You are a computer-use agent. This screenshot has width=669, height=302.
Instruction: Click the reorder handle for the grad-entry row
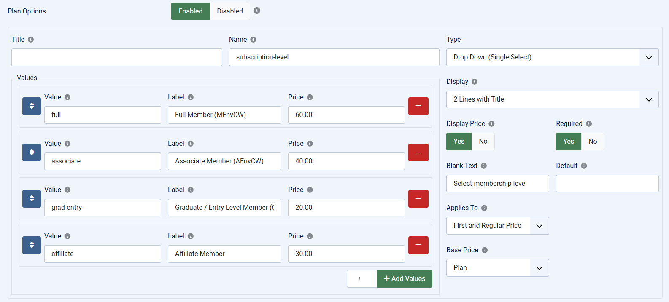tap(32, 199)
